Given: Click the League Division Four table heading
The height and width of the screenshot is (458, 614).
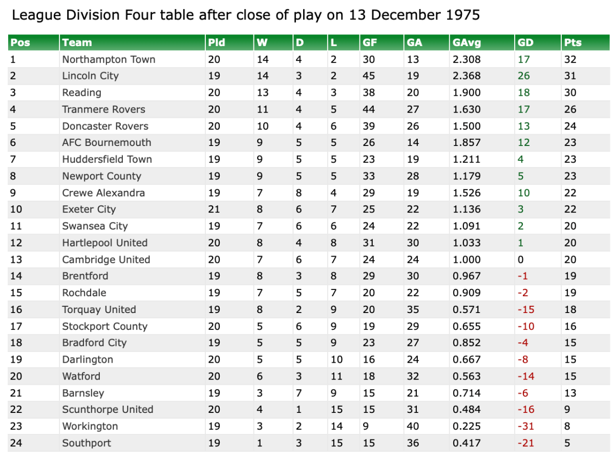Looking at the screenshot, I should (x=246, y=15).
